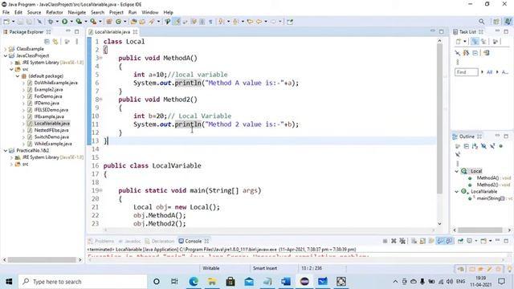Screen dimensions: 514x289
Task: Click the New Java Class icon
Action: (x=118, y=22)
